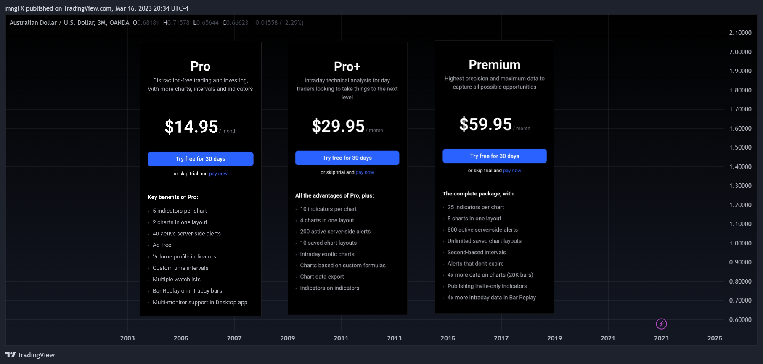Click the high price value 0.71578
The image size is (763, 364).
pyautogui.click(x=178, y=23)
